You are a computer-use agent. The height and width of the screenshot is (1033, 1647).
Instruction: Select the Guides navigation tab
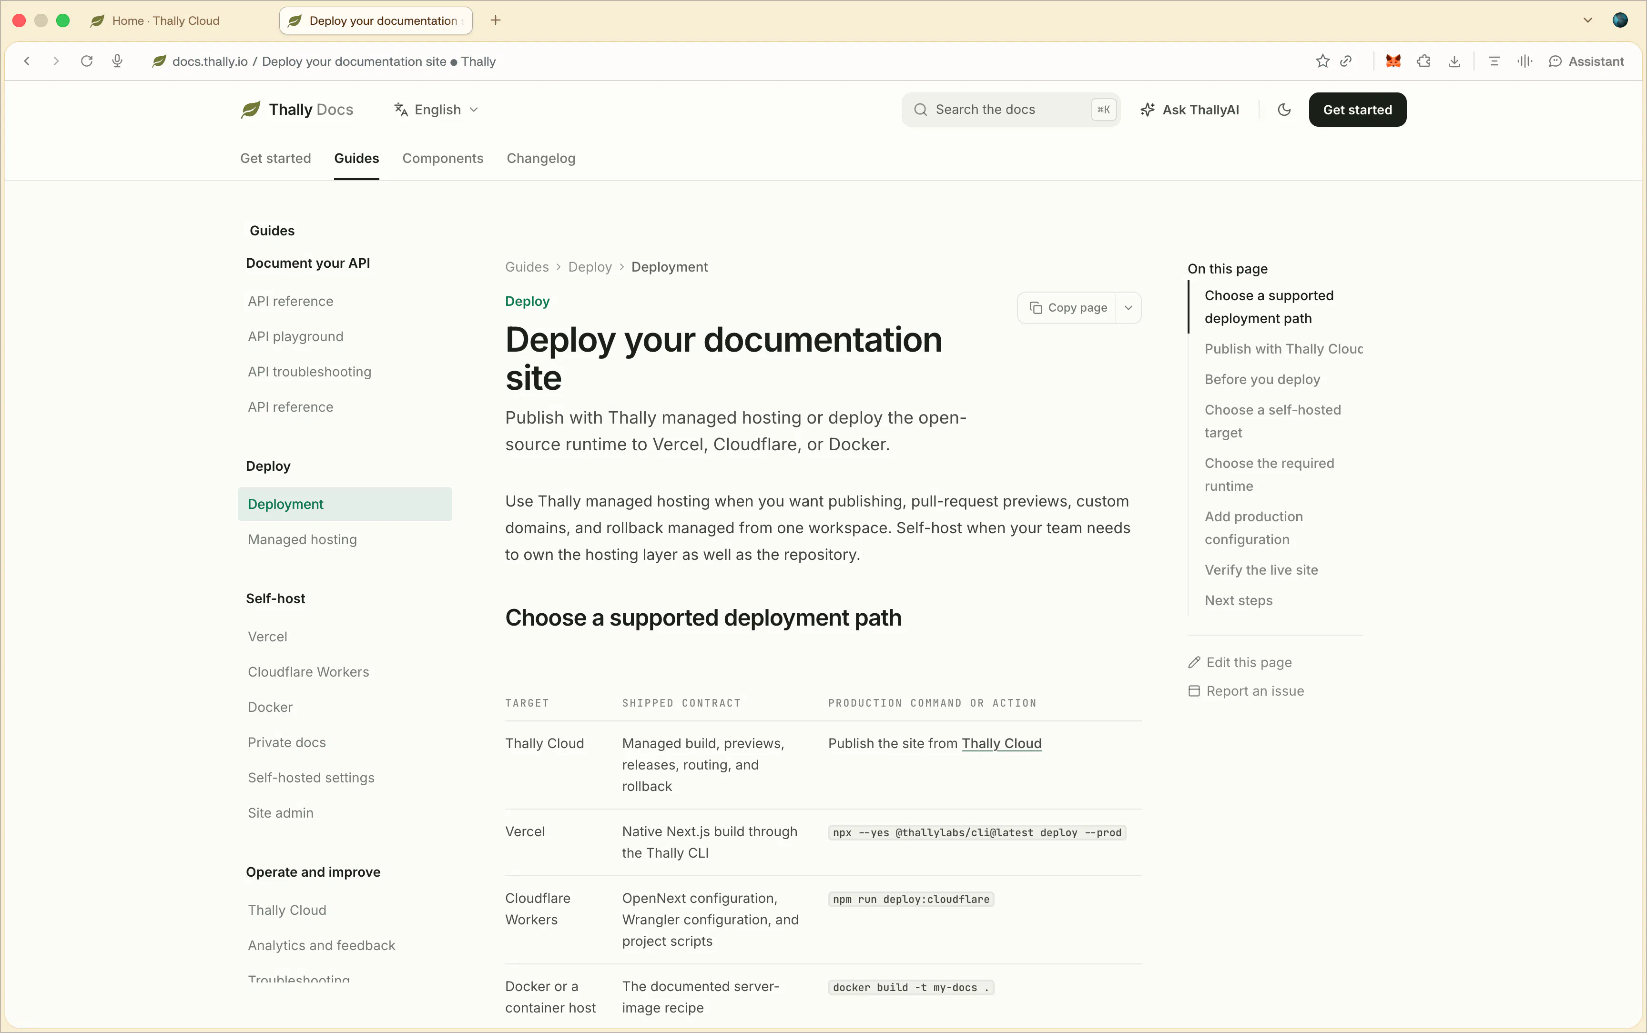pos(356,159)
